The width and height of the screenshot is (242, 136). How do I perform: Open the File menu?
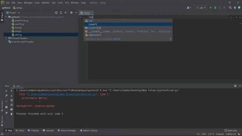pos(8,3)
